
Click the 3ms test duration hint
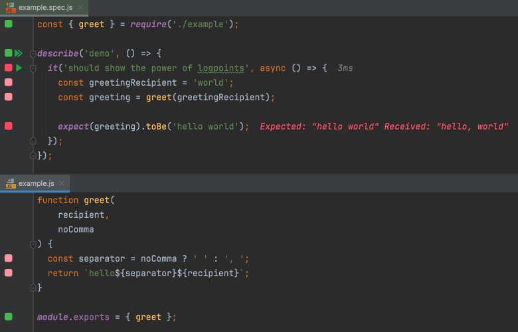click(x=345, y=68)
